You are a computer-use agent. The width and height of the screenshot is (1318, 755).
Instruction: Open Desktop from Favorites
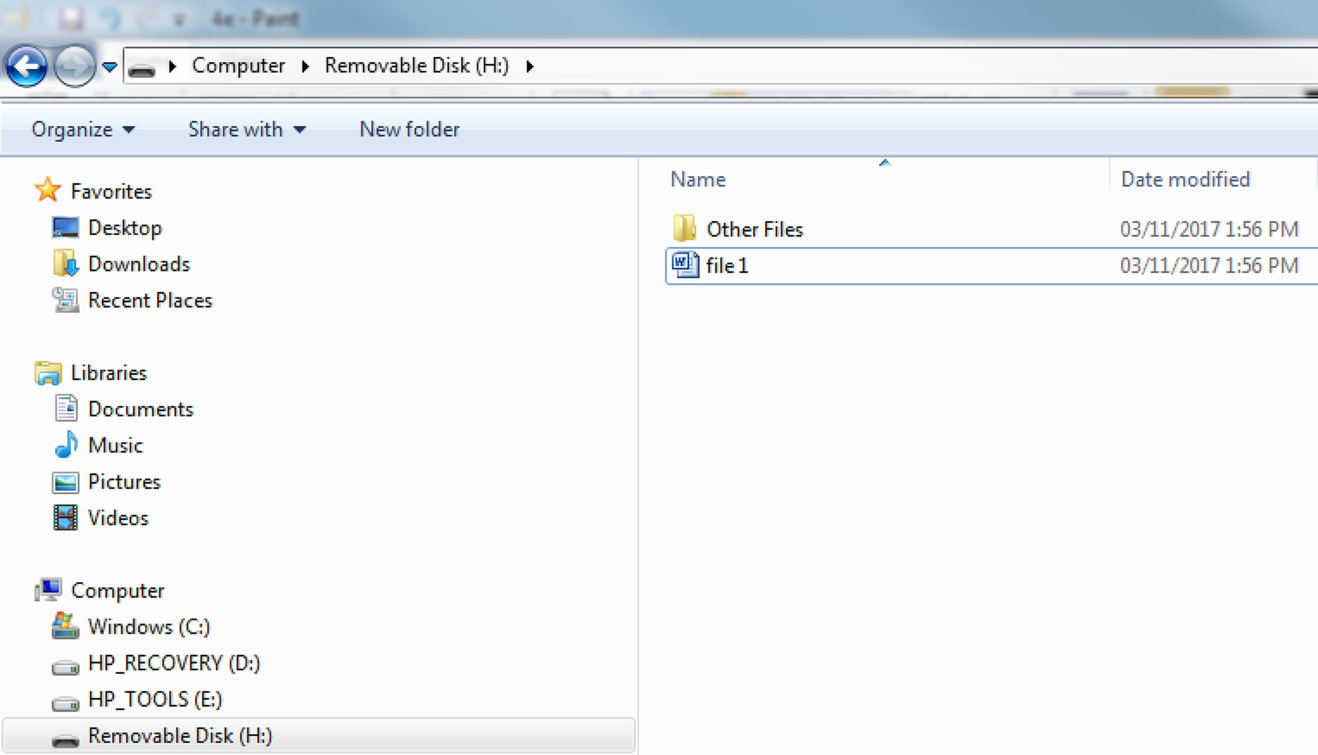(x=125, y=228)
